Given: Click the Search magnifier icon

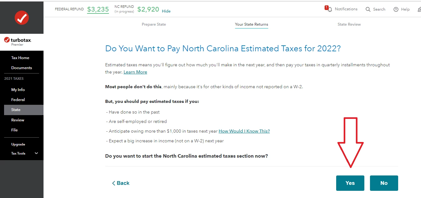Looking at the screenshot, I should tap(368, 9).
